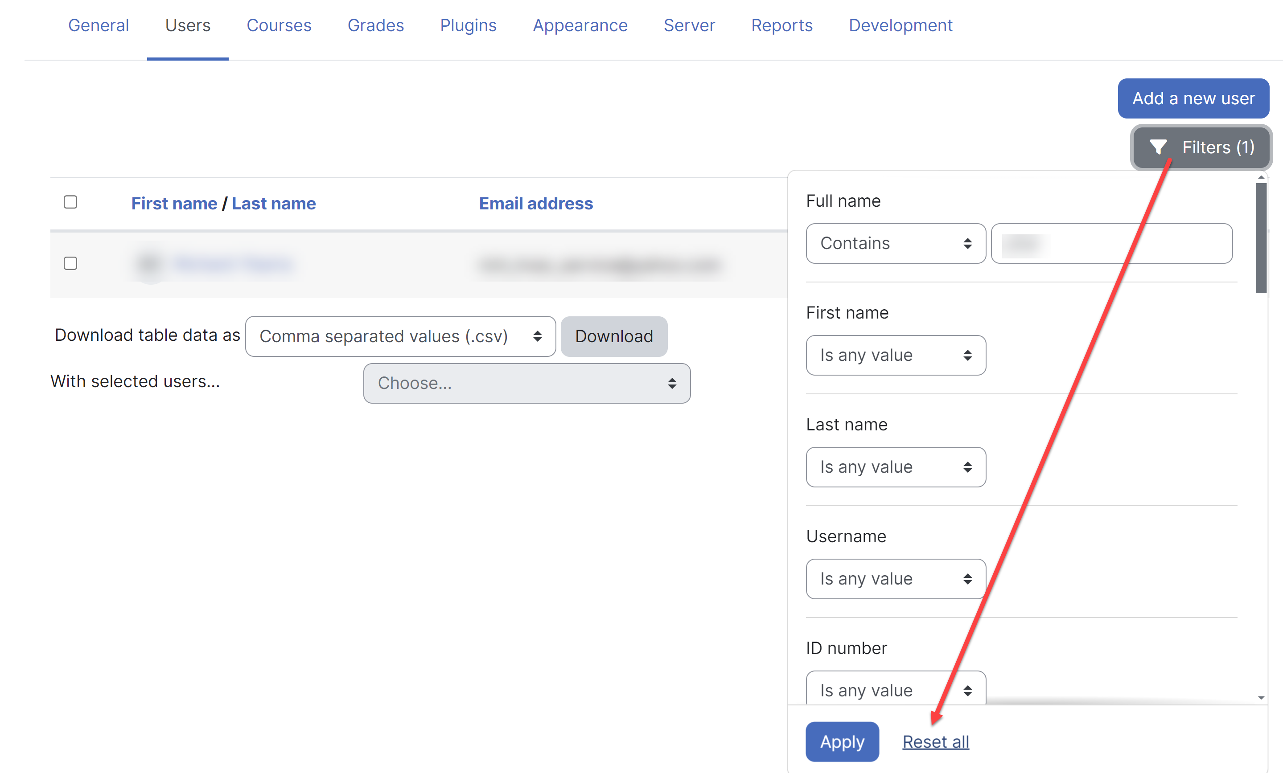Open the Plugins tab

point(468,25)
